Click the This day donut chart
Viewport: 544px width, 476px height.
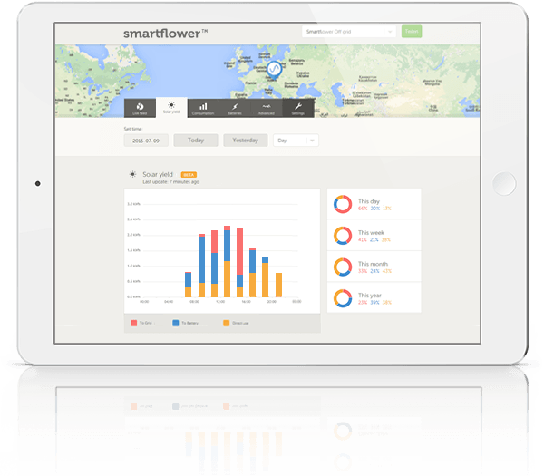(x=343, y=204)
